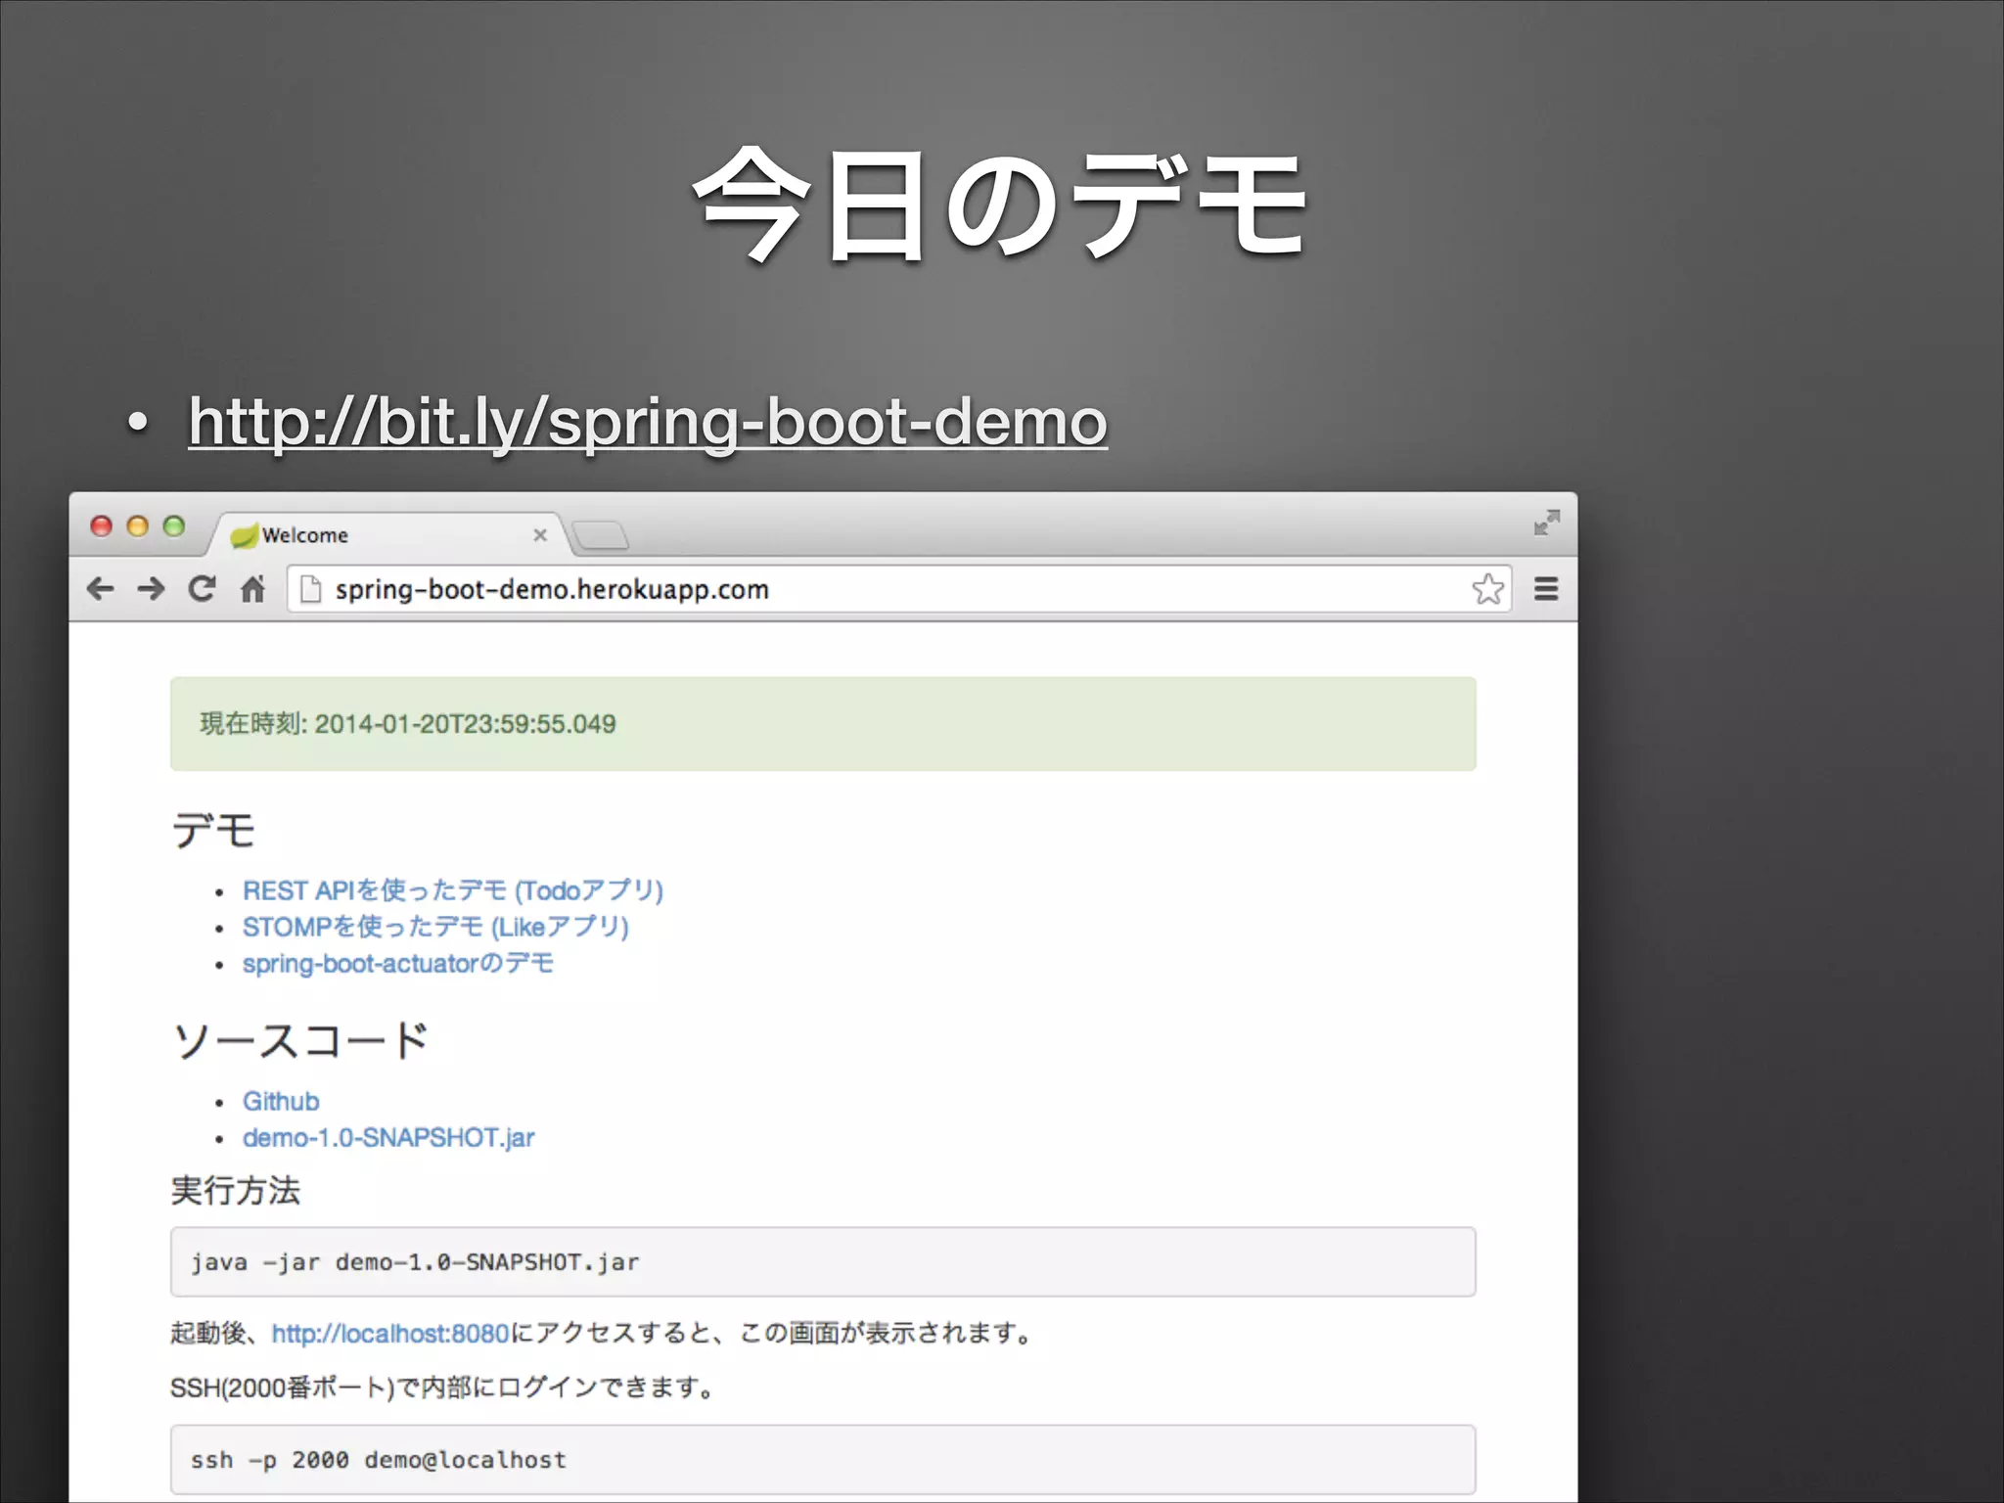Download demo-1.0-SNAPSHOT.jar link
Image resolution: width=2004 pixels, height=1503 pixels.
click(x=388, y=1138)
